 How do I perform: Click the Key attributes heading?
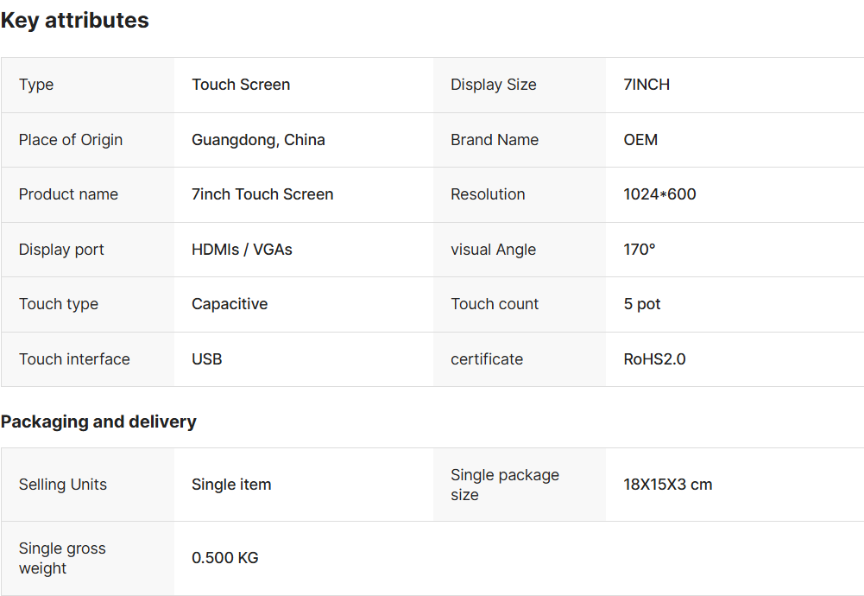click(75, 21)
